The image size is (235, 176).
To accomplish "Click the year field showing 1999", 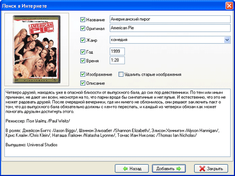I will (x=117, y=52).
